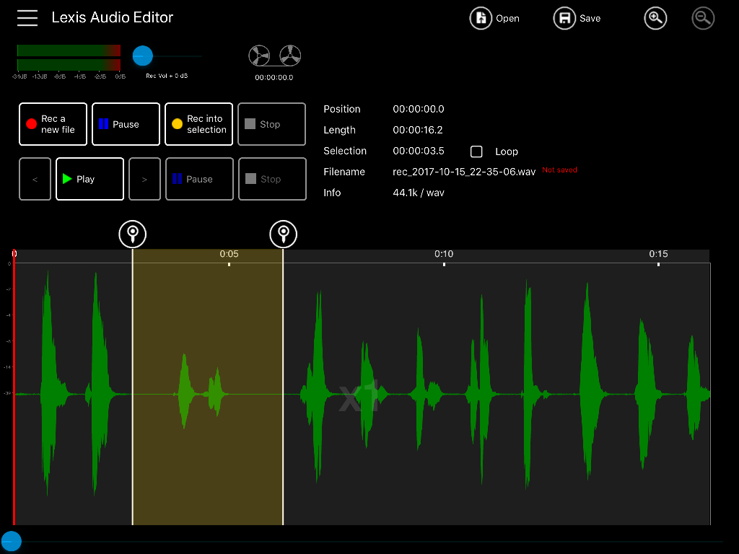The width and height of the screenshot is (739, 554).
Task: Step forward with the > button
Action: (144, 179)
